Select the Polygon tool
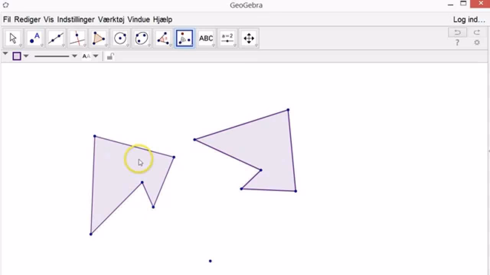 [x=99, y=38]
